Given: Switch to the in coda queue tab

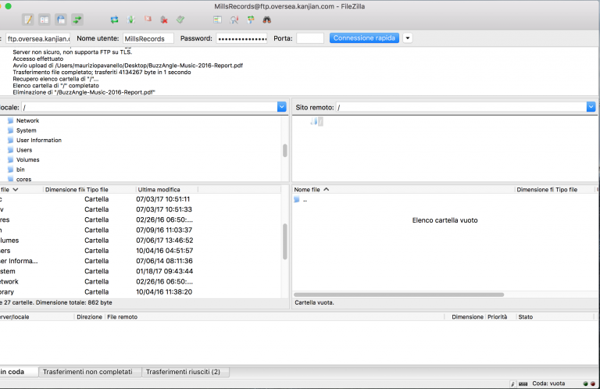Looking at the screenshot, I should [18, 372].
